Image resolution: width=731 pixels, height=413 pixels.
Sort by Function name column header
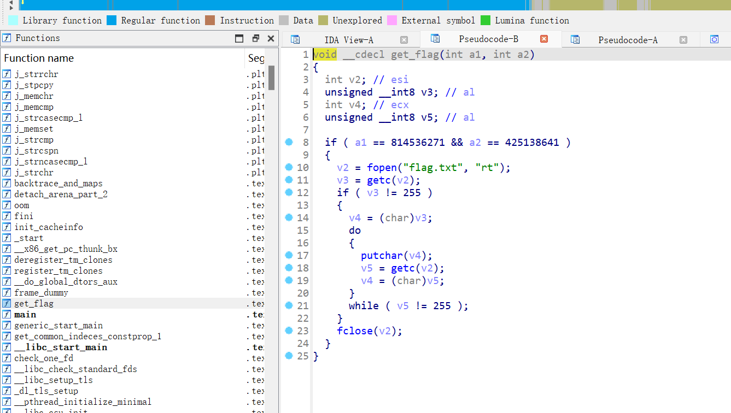(124, 58)
